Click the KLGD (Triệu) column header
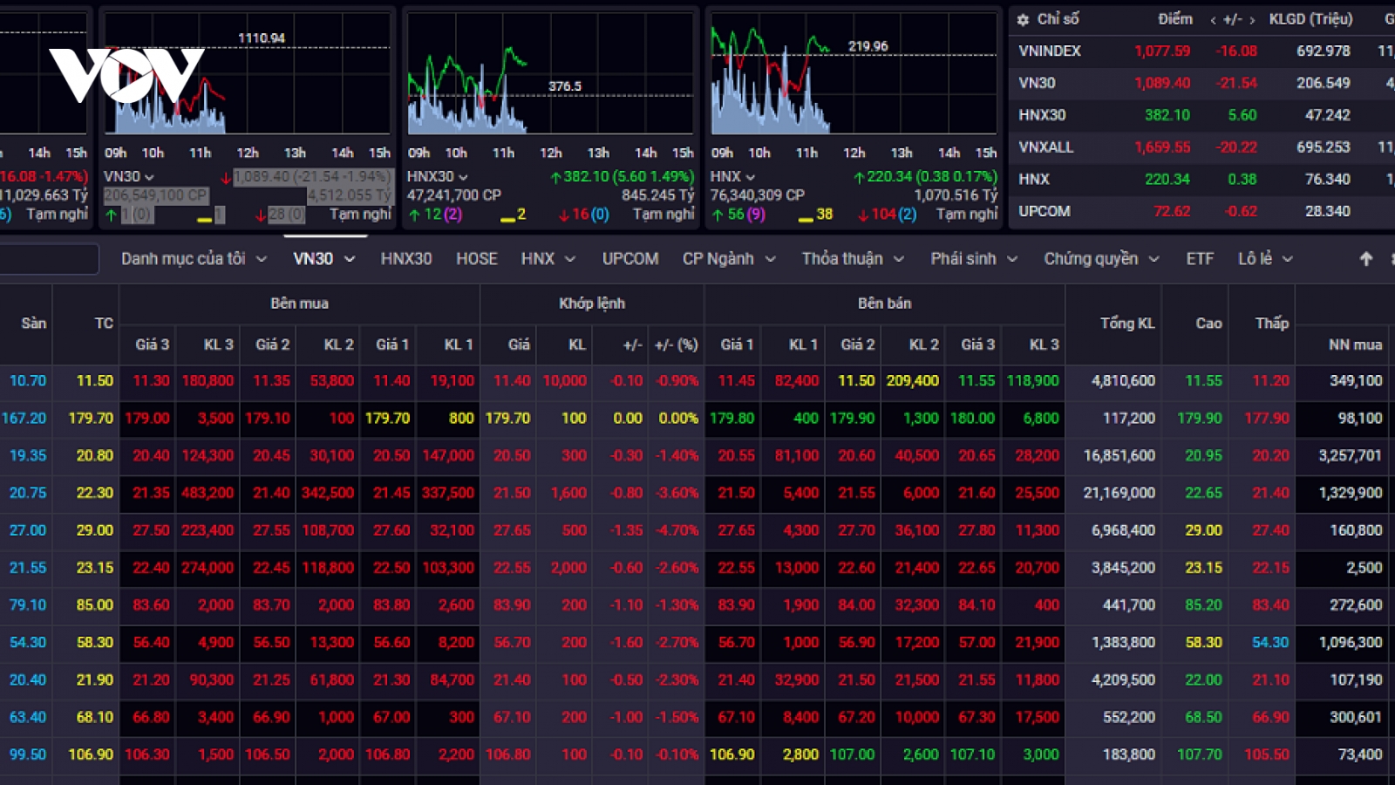1395x785 pixels. (x=1311, y=19)
